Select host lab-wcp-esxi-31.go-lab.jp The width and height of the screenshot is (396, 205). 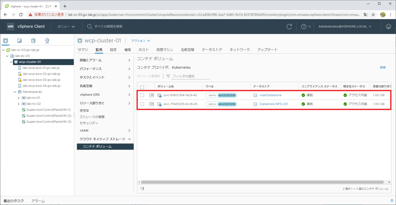41,68
